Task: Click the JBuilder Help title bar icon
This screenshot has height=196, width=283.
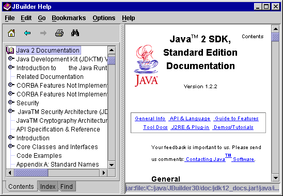Action: [7, 7]
